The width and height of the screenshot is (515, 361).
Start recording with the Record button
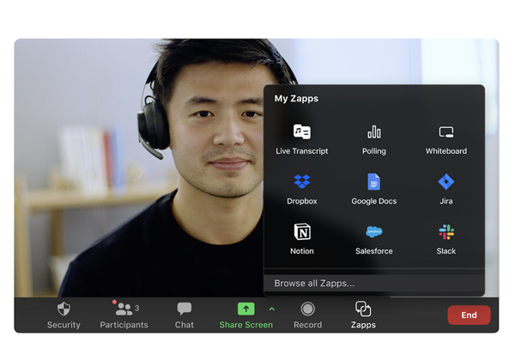tap(307, 315)
